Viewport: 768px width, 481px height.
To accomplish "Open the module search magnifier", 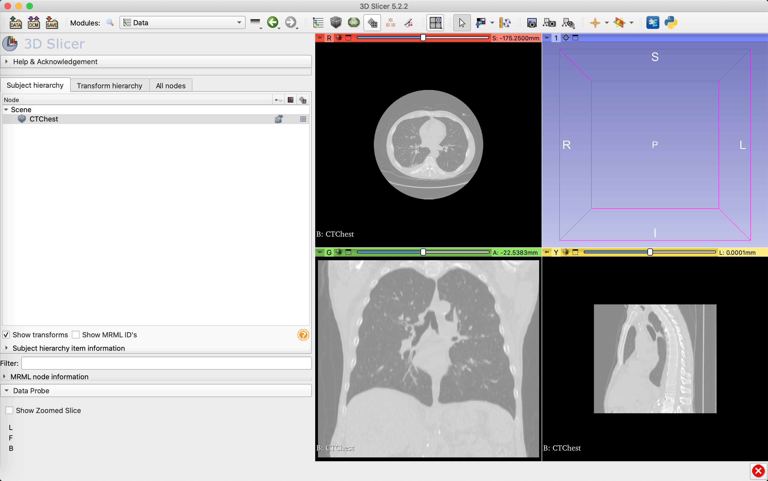I will (110, 22).
